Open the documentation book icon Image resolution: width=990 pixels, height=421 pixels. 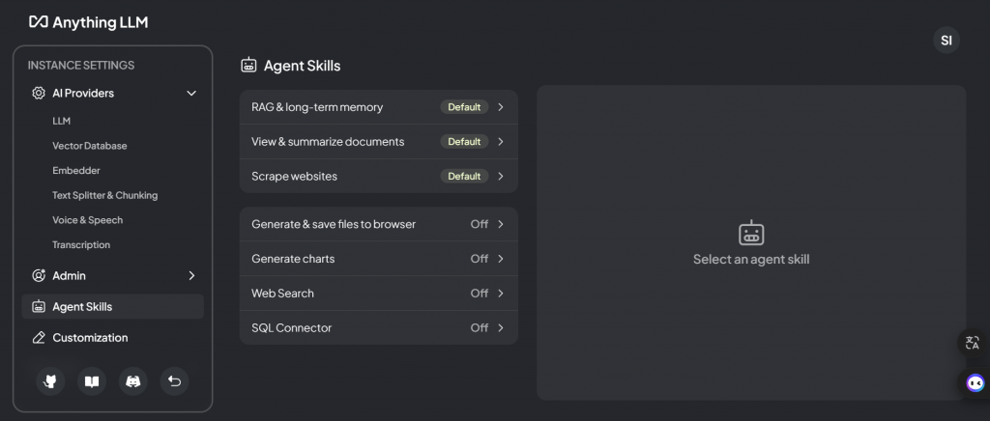coord(92,381)
